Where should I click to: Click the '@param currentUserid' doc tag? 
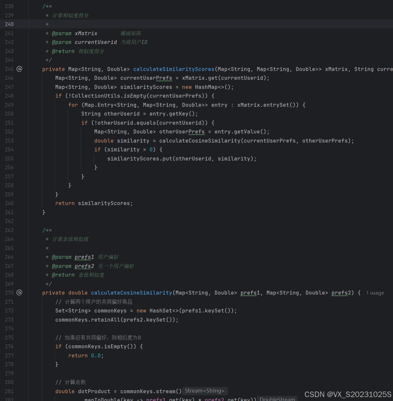click(84, 42)
